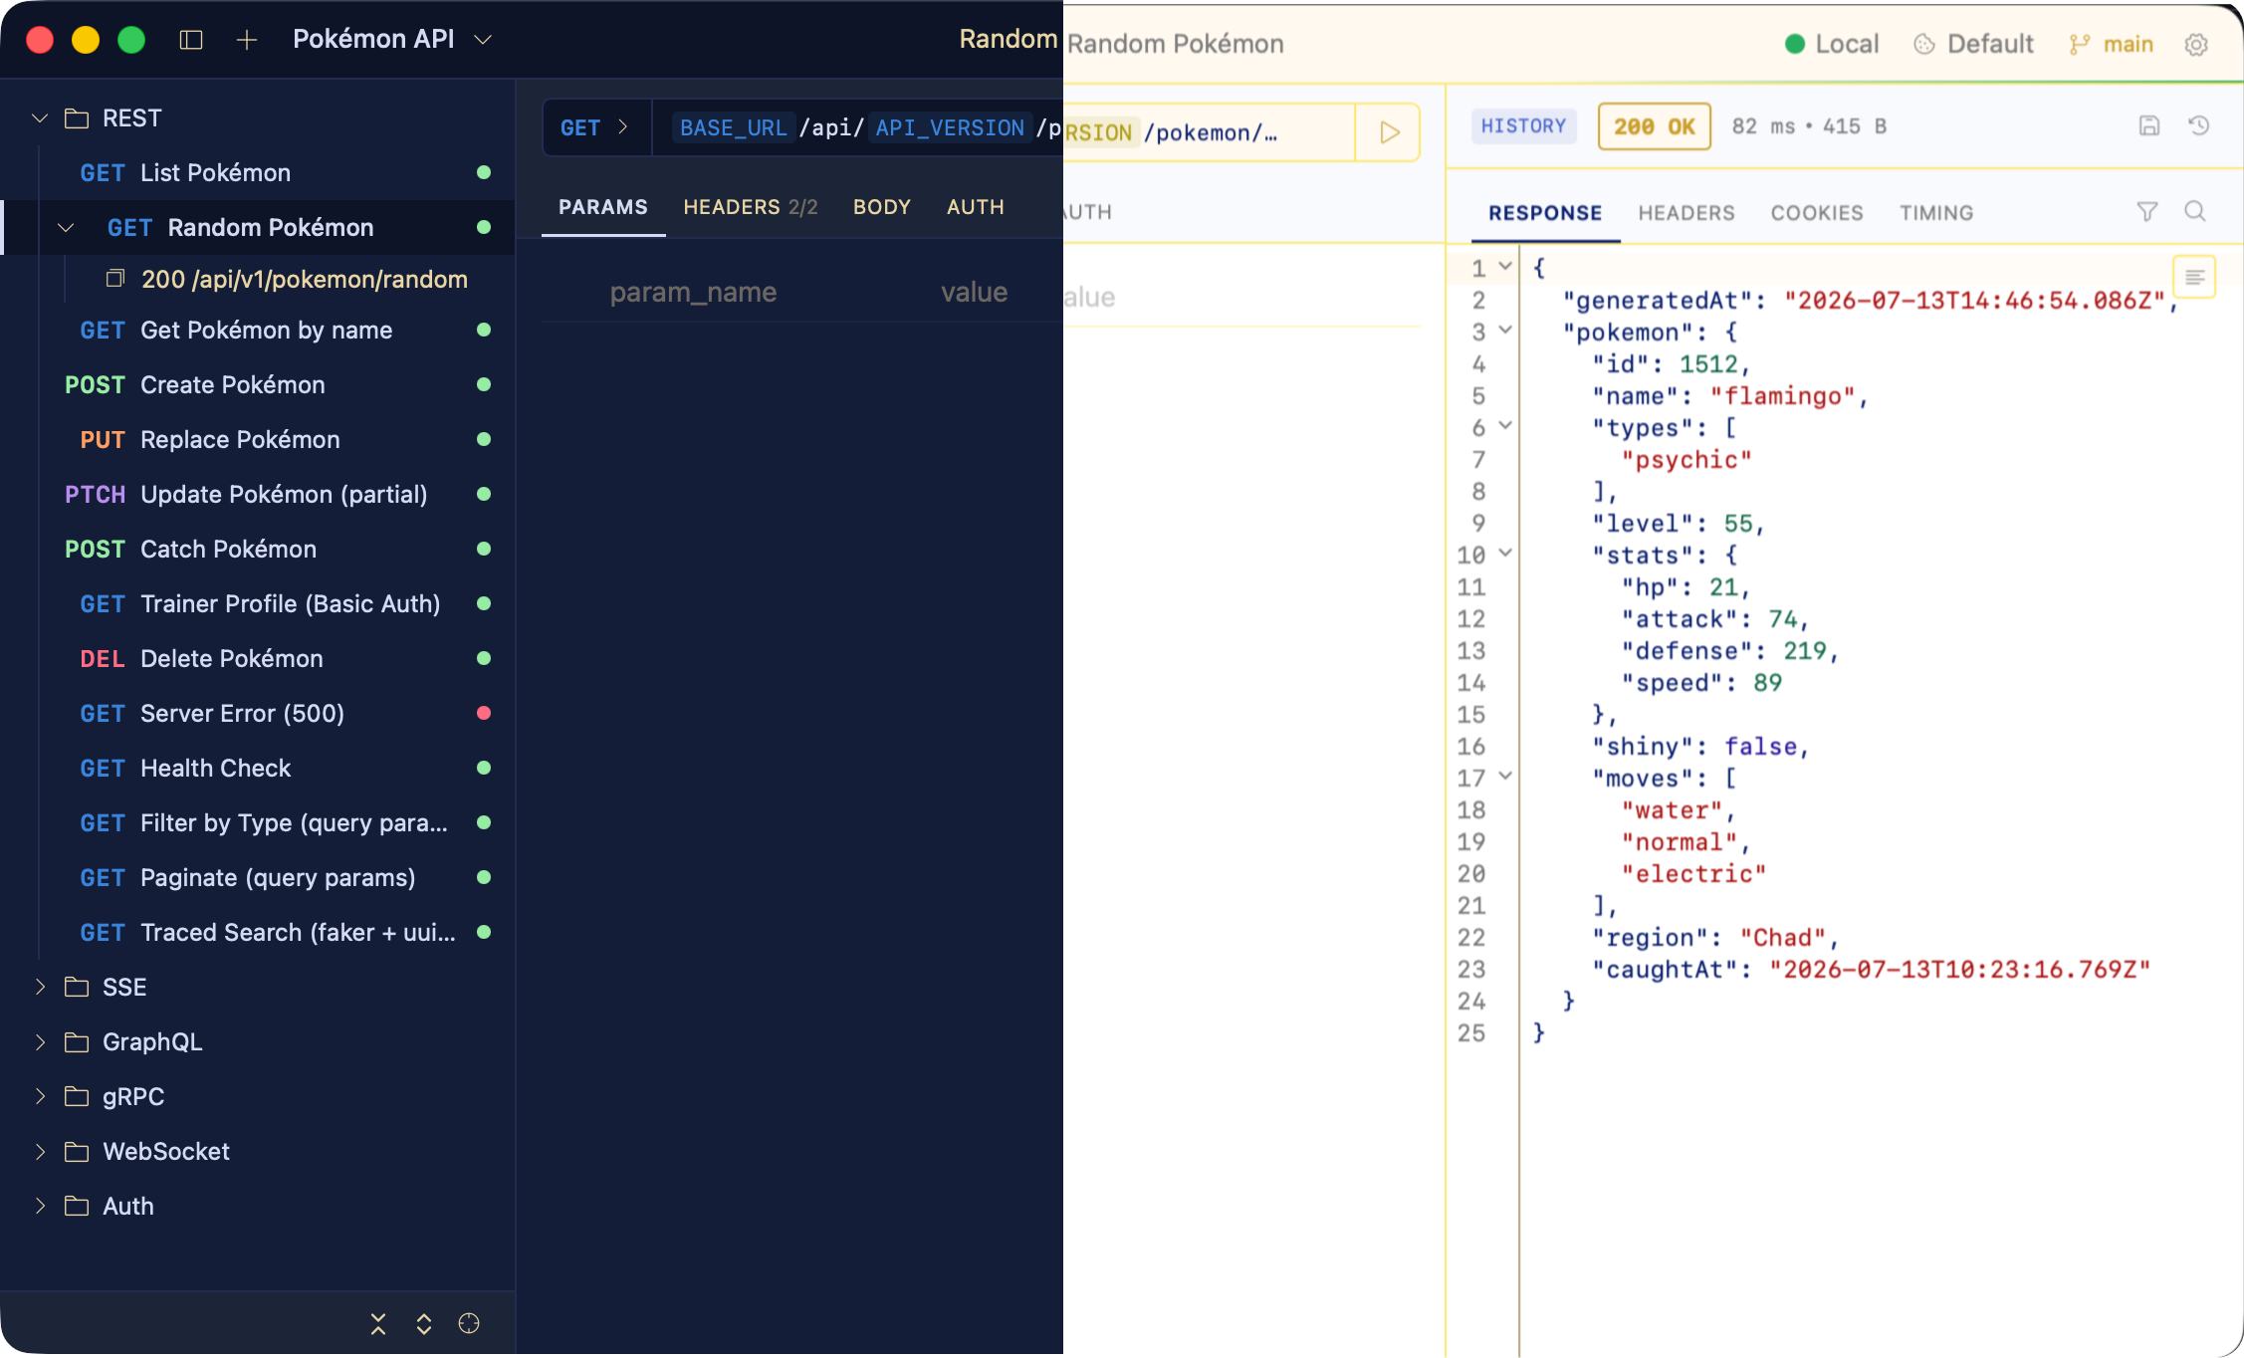This screenshot has width=2244, height=1358.
Task: Click the expand-all icon in sidebar footer
Action: (424, 1323)
